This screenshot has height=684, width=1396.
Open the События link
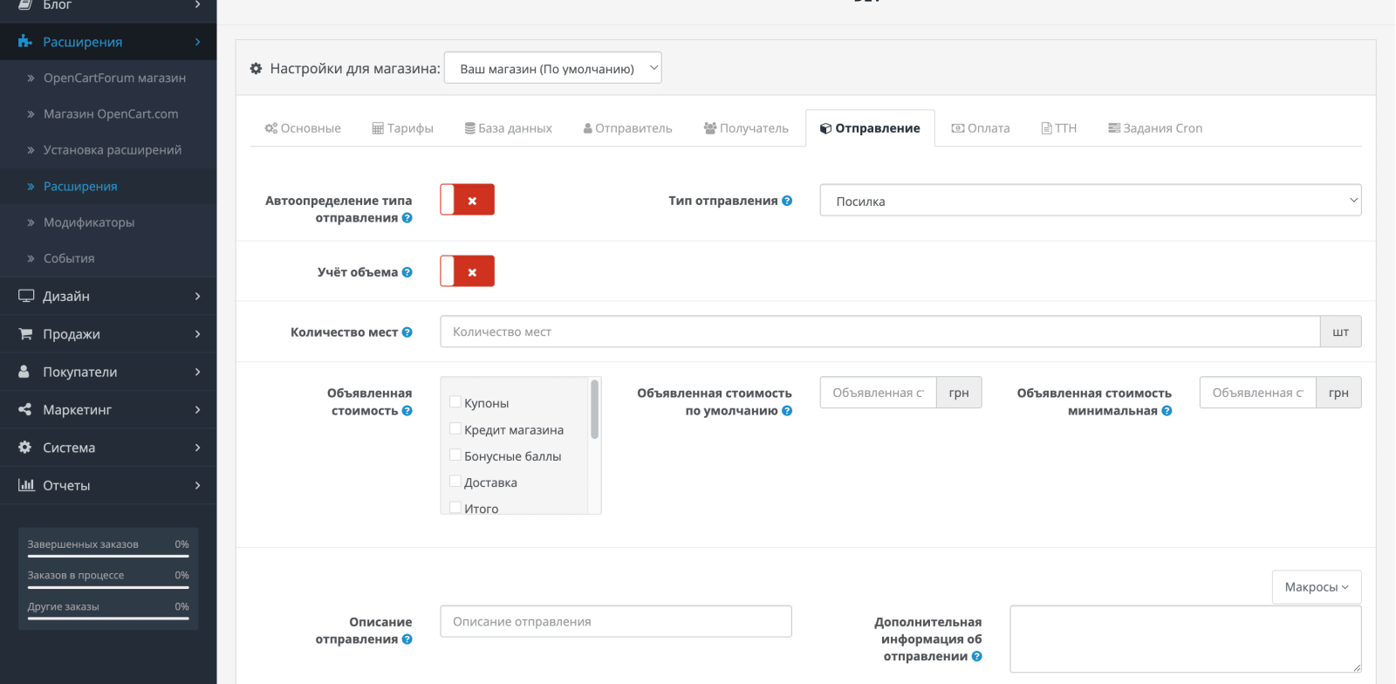click(x=69, y=258)
